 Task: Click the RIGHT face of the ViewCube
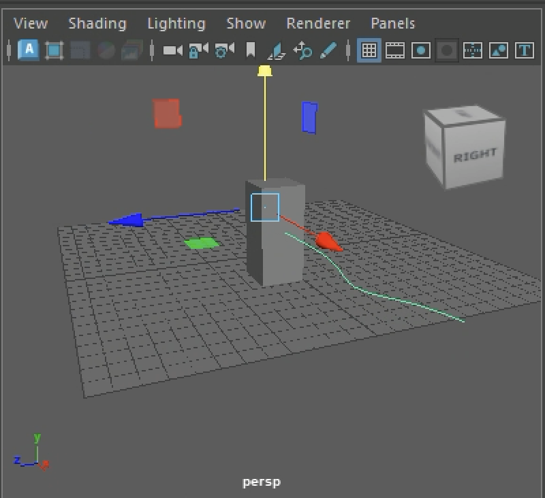pyautogui.click(x=475, y=156)
